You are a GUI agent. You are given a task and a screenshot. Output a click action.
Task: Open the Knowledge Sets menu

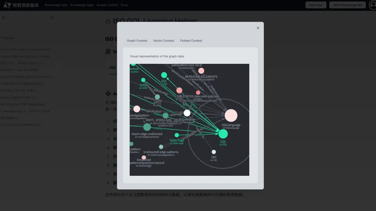point(56,5)
